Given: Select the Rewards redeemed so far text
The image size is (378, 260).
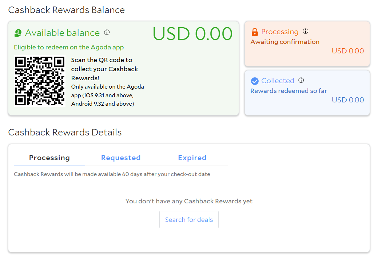Looking at the screenshot, I should 289,91.
